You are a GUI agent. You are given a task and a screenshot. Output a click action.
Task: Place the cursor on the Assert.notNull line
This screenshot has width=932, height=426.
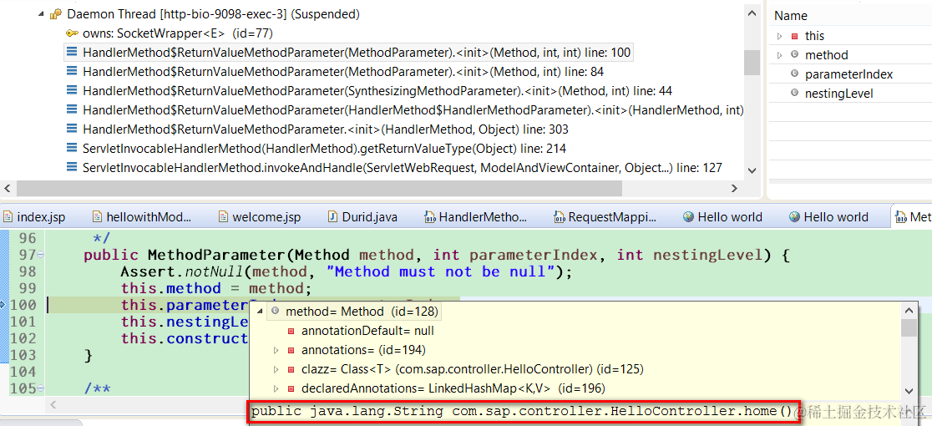(x=347, y=271)
